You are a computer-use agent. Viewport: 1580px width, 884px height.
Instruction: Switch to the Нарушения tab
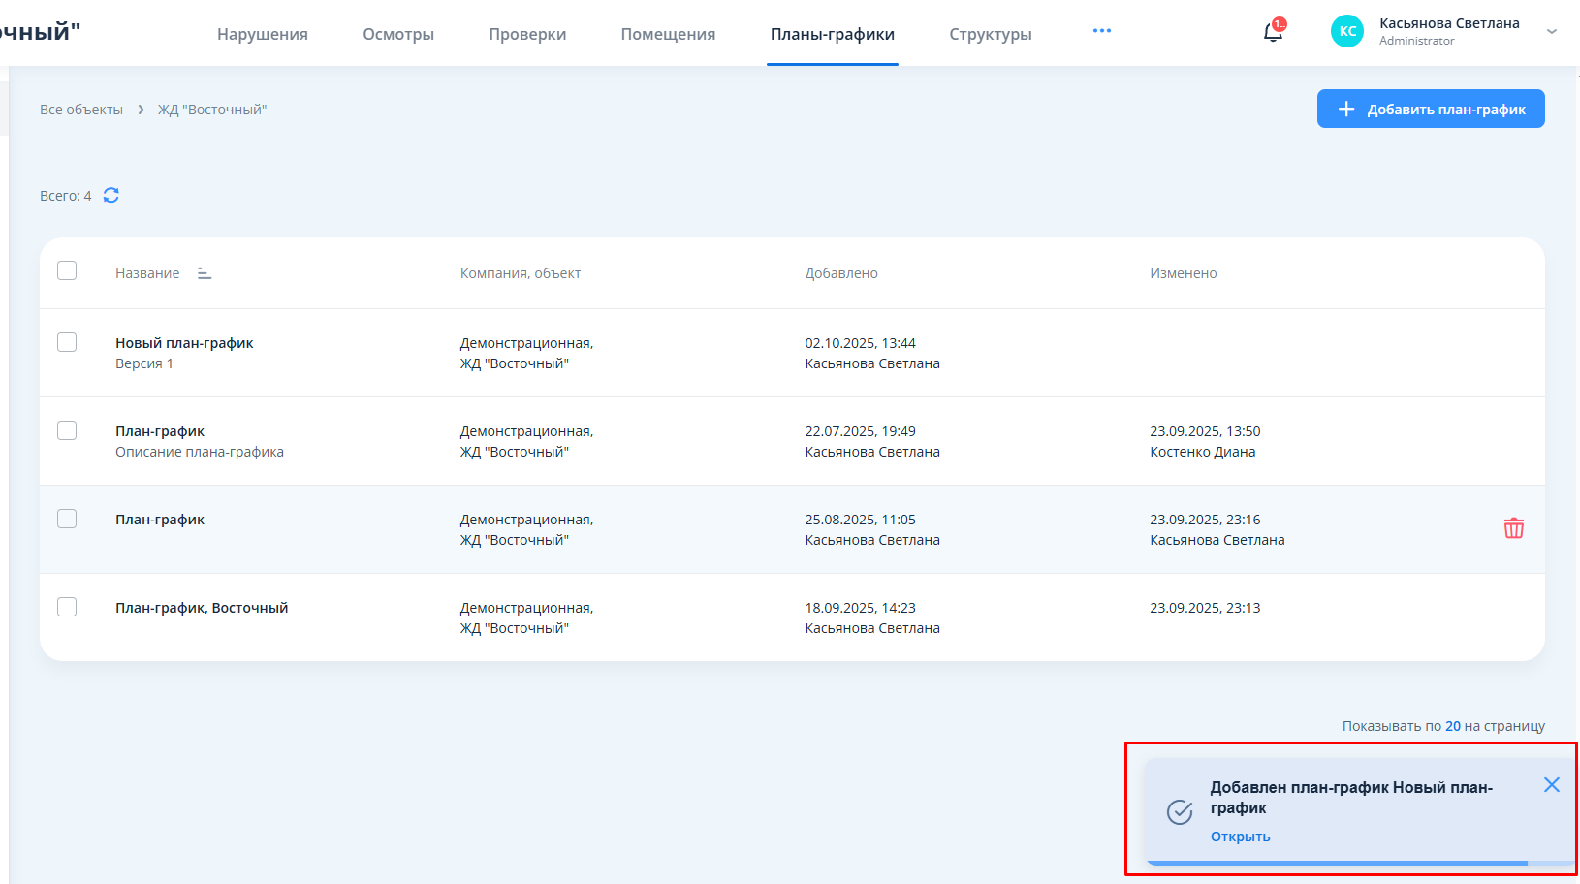263,34
